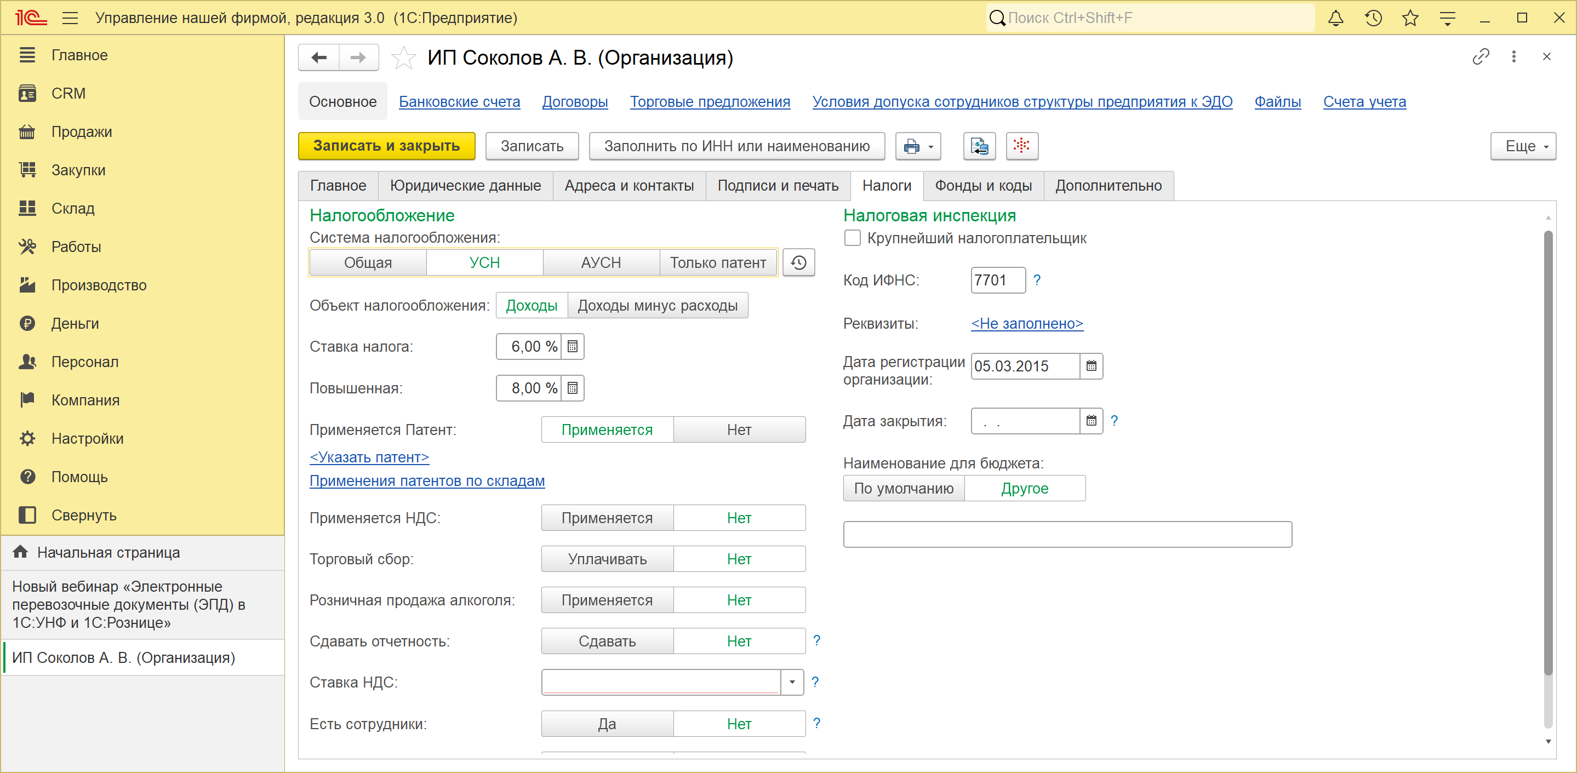Viewport: 1577px width, 773px height.
Task: Open Начальная страница in open windows panel
Action: point(142,553)
